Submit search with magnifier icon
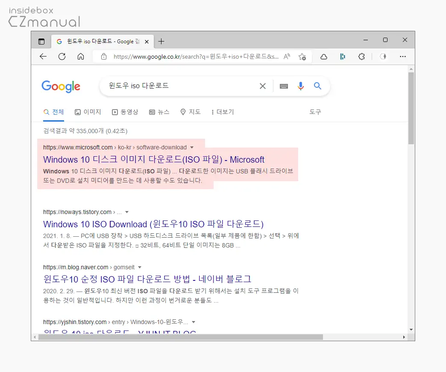The image size is (446, 372). click(317, 86)
